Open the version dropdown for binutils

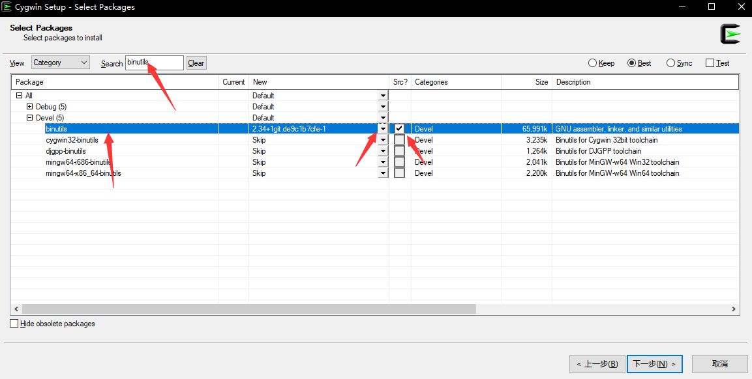click(x=383, y=128)
